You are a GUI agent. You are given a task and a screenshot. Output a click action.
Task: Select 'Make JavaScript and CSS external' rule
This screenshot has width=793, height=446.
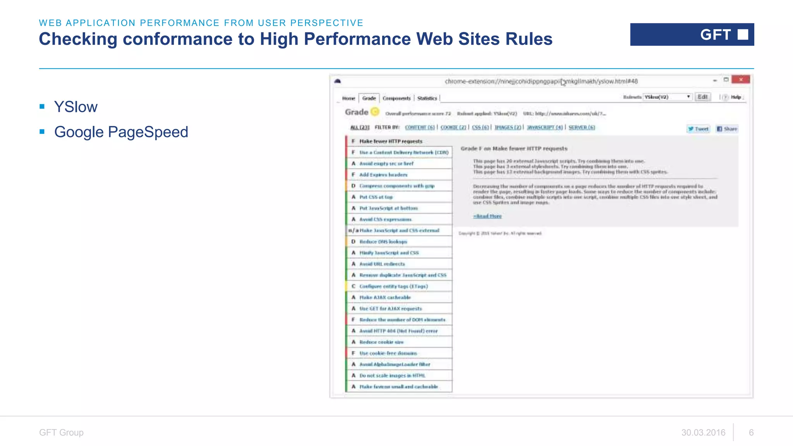399,230
